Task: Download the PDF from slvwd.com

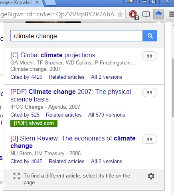Action: [x=34, y=123]
